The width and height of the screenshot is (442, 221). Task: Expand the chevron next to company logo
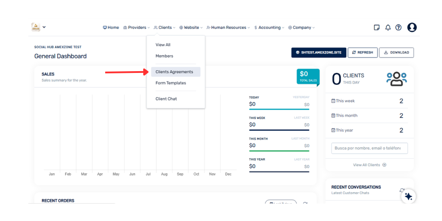pyautogui.click(x=44, y=27)
